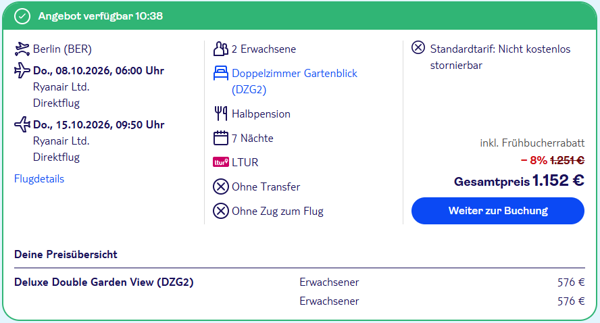The width and height of the screenshot is (600, 323).
Task: Click the struck-through 1.251 € original price
Action: pos(567,160)
